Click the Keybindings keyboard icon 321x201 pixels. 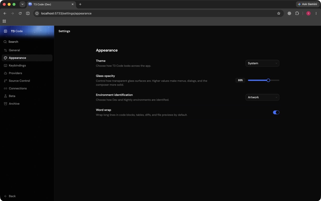(6, 65)
